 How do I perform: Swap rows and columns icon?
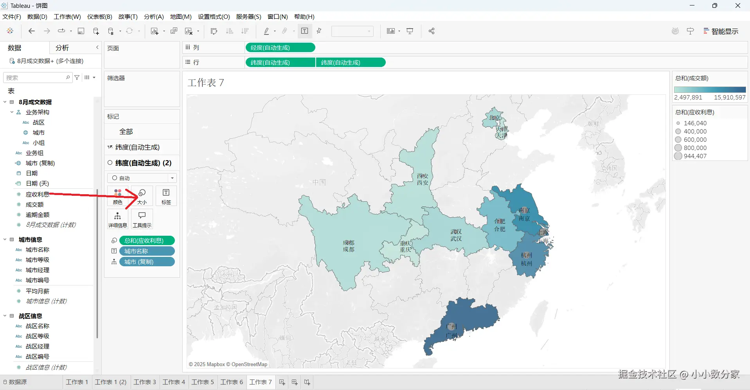click(214, 31)
